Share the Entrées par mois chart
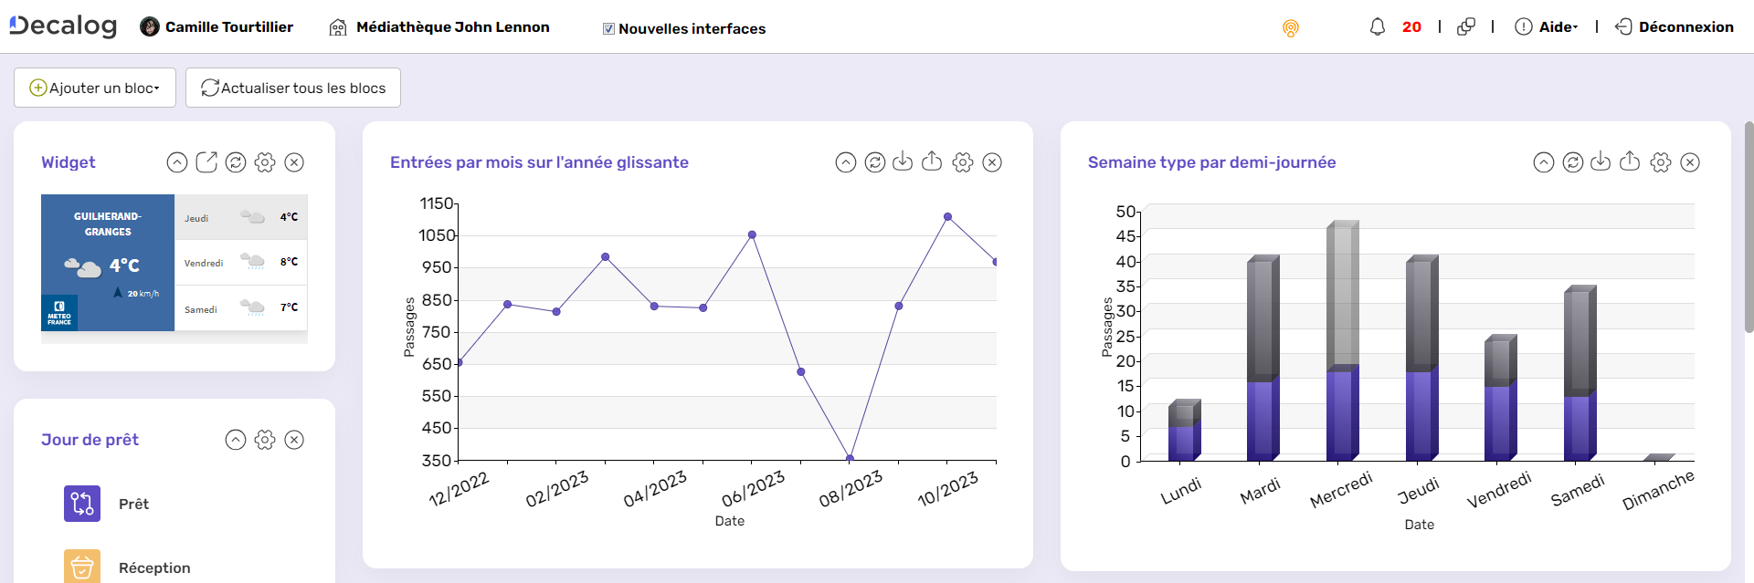 932,162
